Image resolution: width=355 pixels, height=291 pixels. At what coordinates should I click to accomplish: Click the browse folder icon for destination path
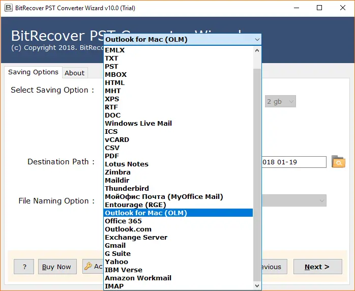click(338, 161)
